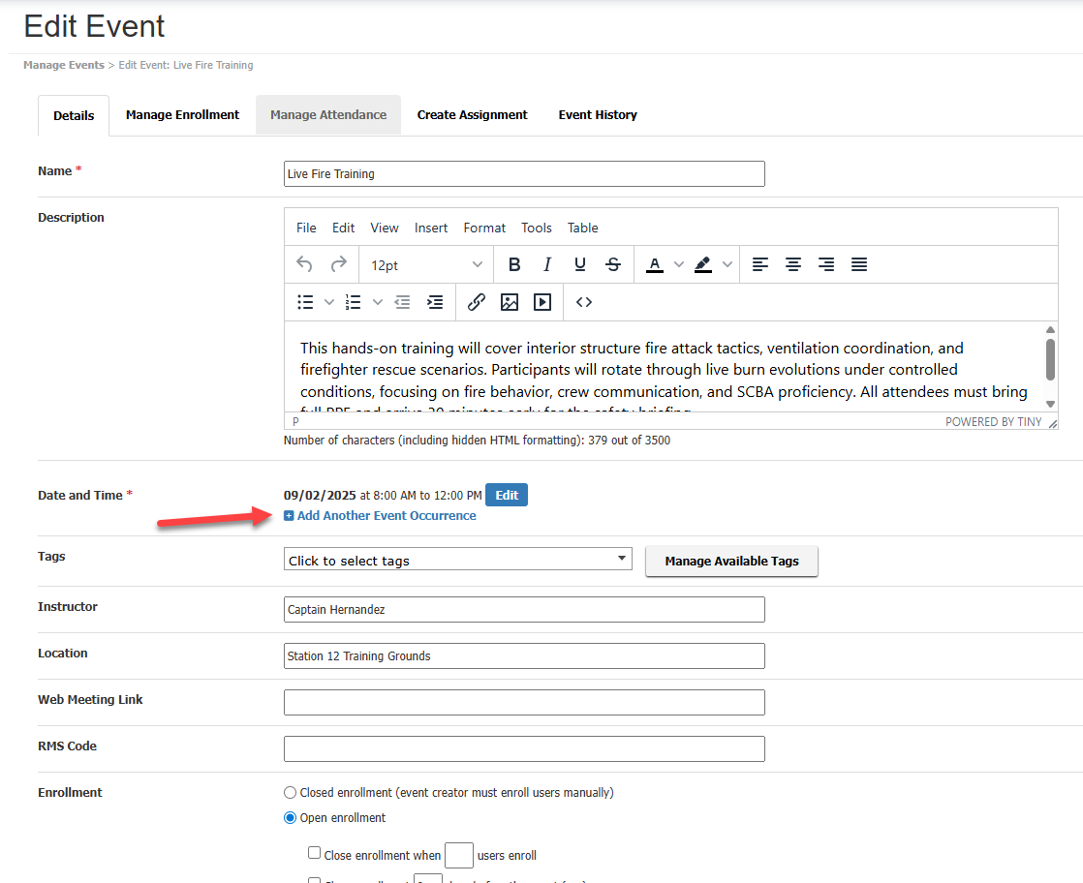Insert media video into description
1083x883 pixels.
(x=542, y=302)
